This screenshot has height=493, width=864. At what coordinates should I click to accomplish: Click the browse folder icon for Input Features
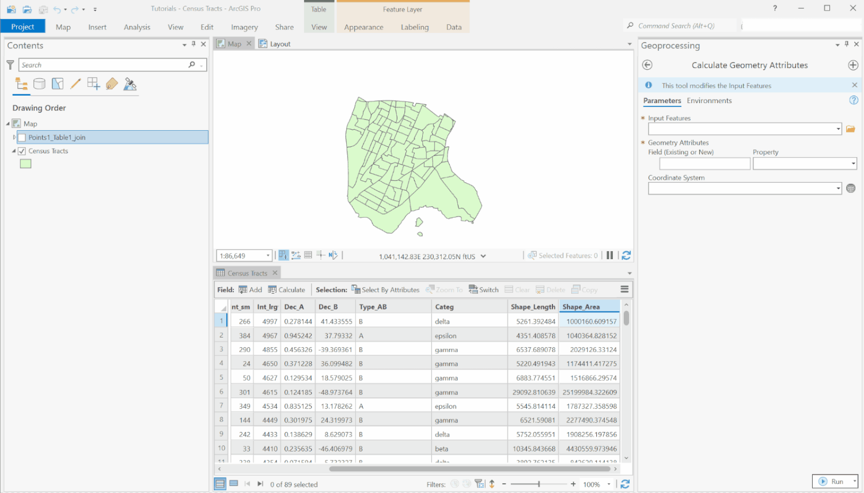[x=851, y=128]
